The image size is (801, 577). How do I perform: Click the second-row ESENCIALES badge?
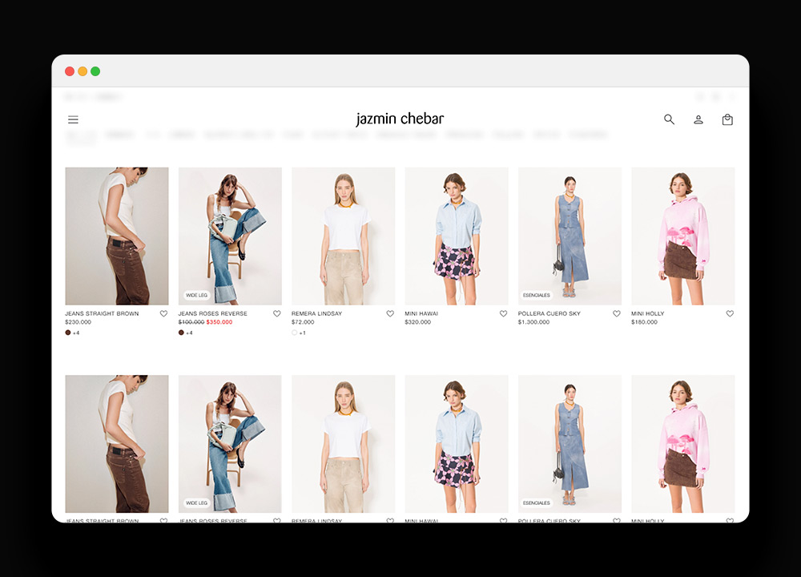point(537,503)
